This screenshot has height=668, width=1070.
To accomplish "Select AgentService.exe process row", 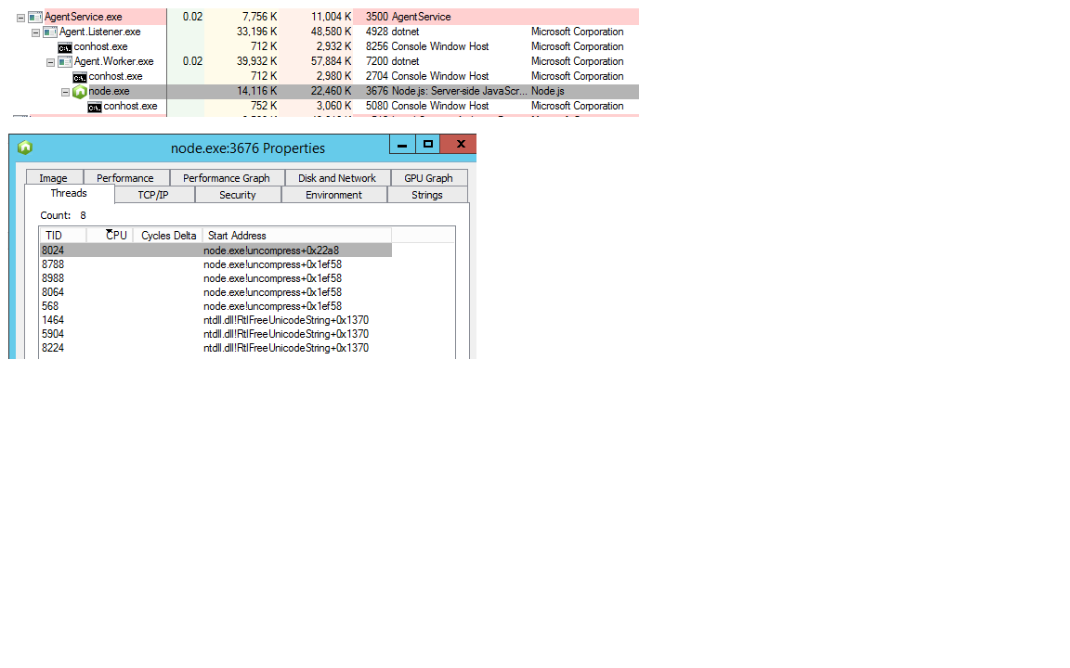I will pyautogui.click(x=326, y=17).
